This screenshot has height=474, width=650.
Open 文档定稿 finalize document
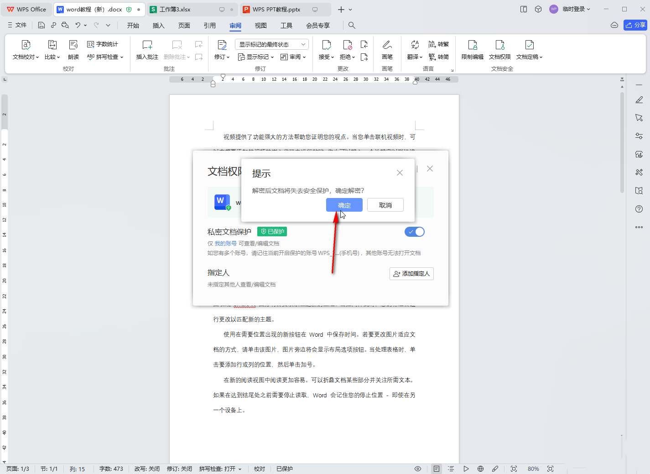pos(529,50)
